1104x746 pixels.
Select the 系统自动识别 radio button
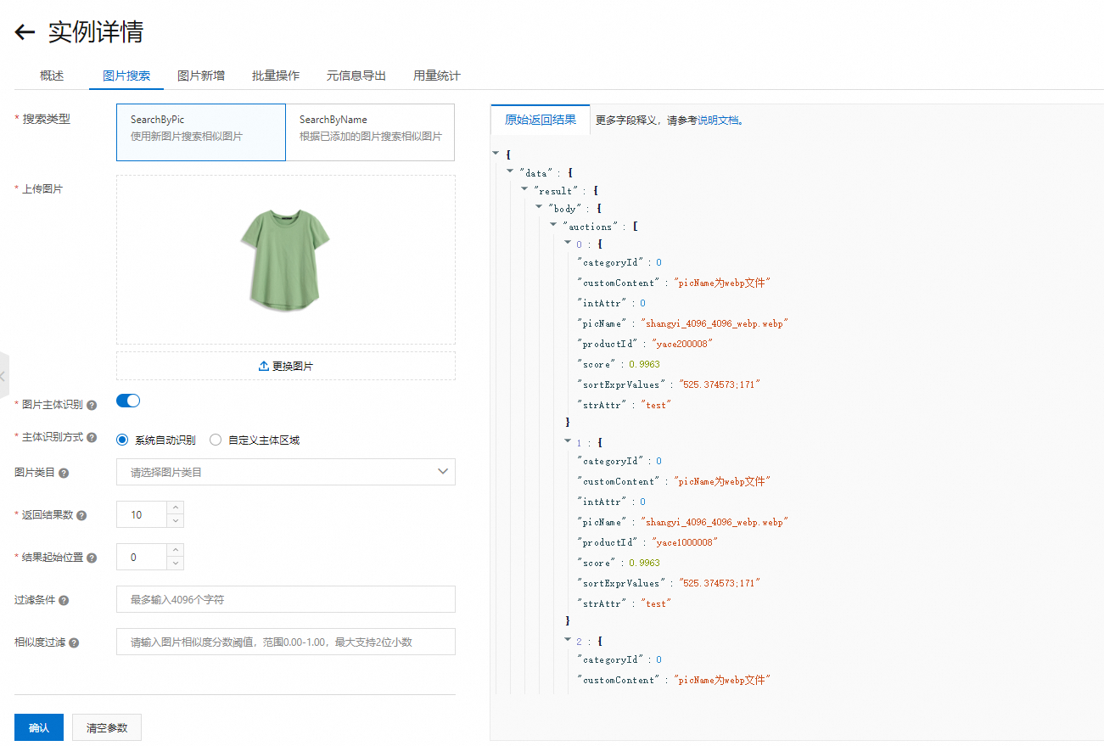click(122, 440)
